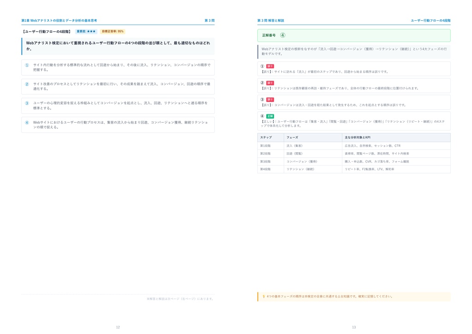This screenshot has width=472, height=334.
Task: Click the lightbulb tip icon at page bottom
Action: pos(264,296)
